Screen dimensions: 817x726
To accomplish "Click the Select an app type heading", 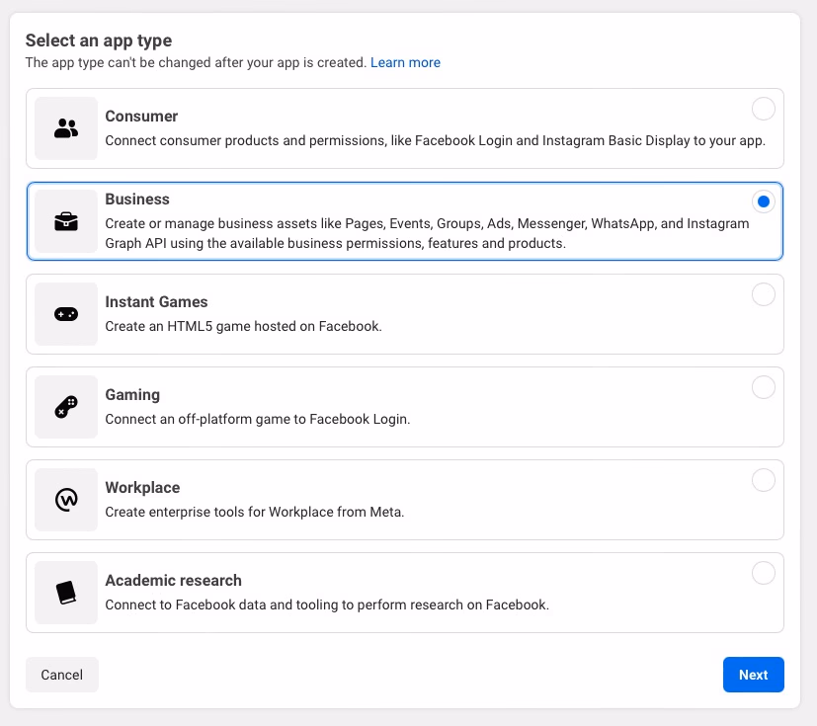I will pos(98,40).
